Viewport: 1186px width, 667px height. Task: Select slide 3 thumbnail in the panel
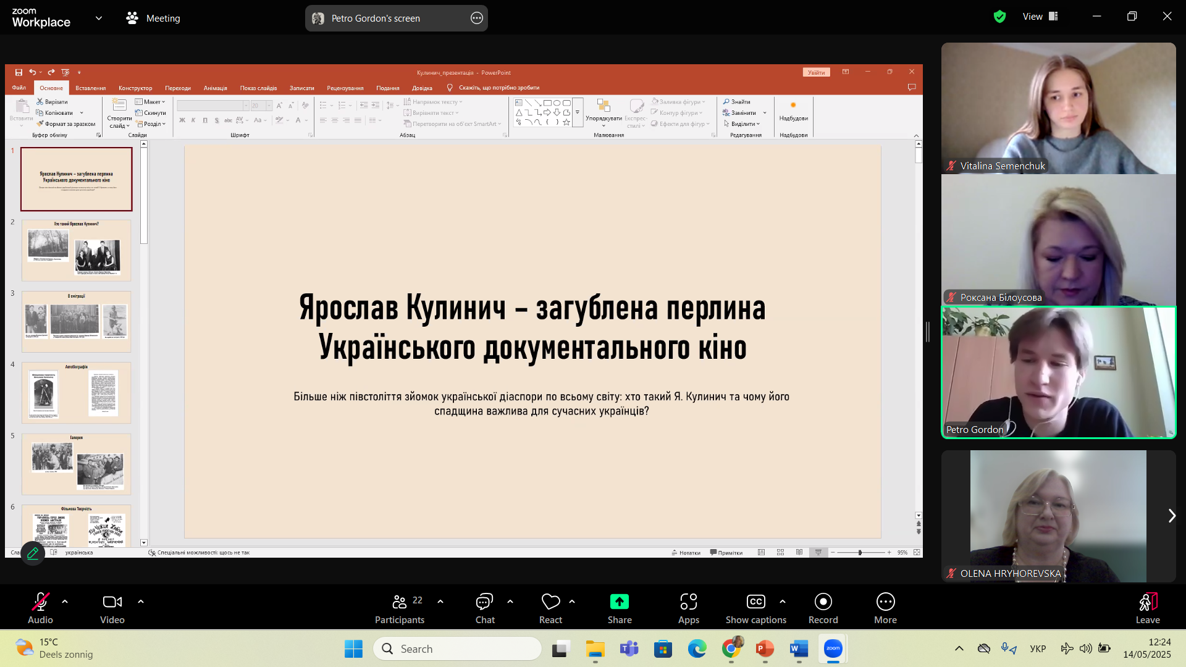click(76, 321)
